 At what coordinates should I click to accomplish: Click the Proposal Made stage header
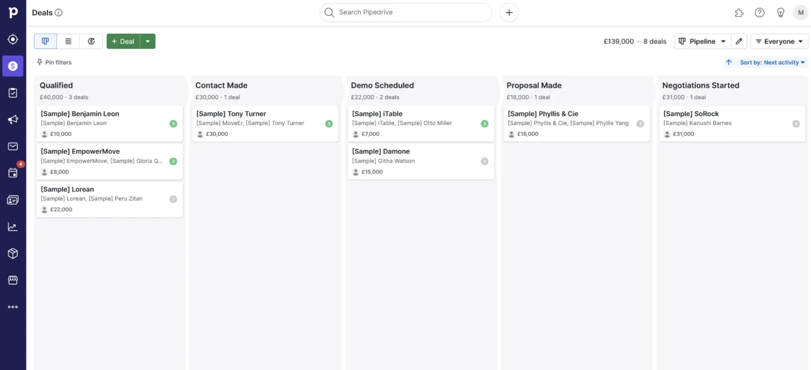point(534,85)
